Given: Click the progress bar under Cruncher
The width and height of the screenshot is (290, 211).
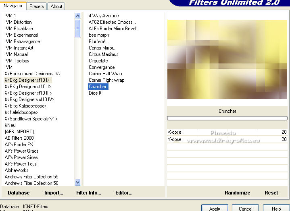Looking at the screenshot, I should (227, 118).
